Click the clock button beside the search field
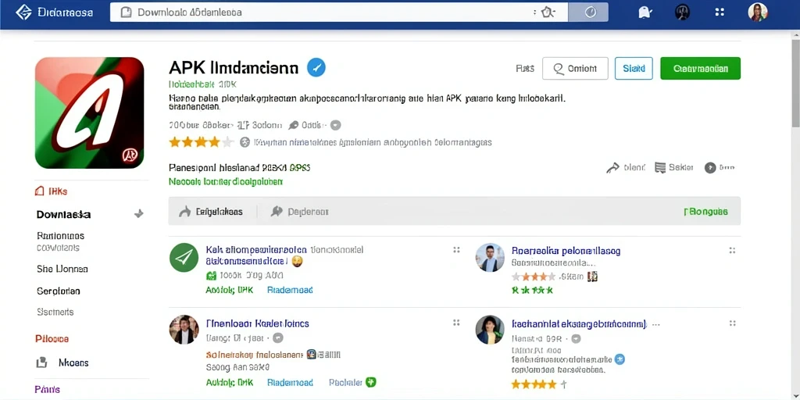The width and height of the screenshot is (800, 400). click(590, 12)
